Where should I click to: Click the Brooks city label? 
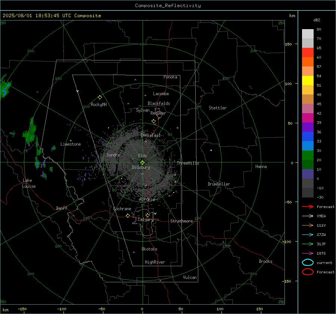265,261
